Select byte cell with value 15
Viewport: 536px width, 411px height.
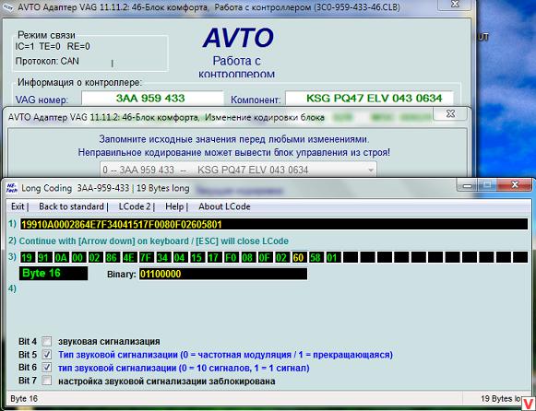click(x=197, y=257)
